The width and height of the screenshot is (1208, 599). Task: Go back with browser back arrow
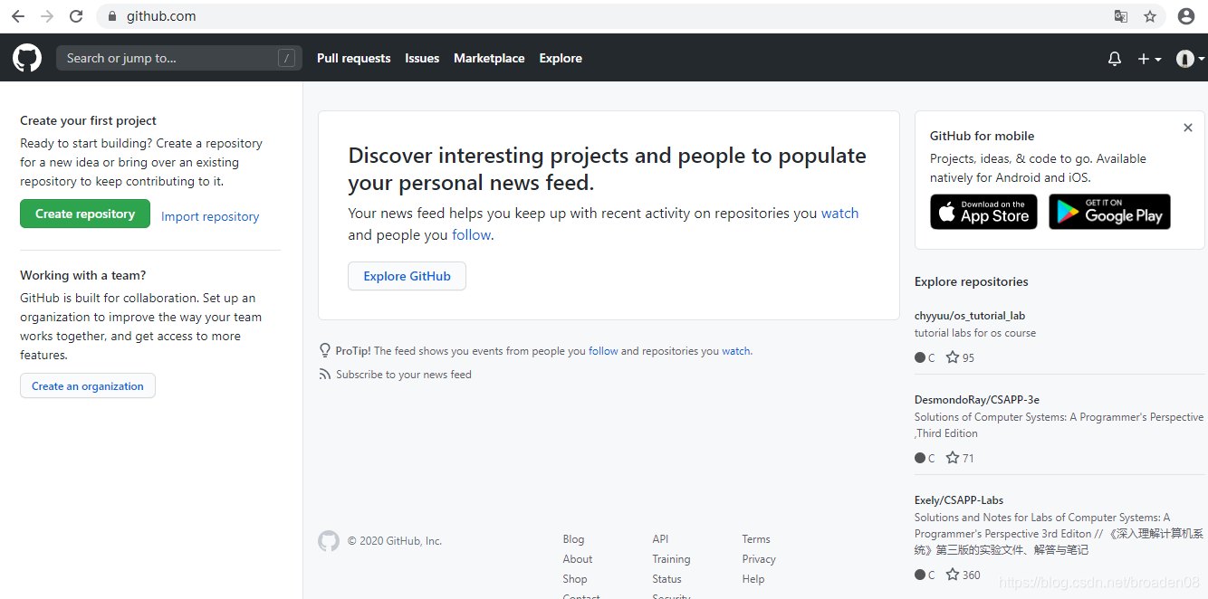[18, 16]
